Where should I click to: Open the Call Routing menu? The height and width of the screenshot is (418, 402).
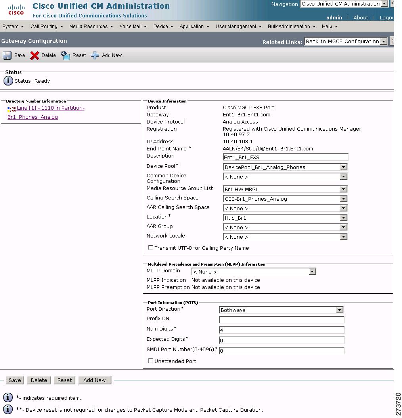47,27
